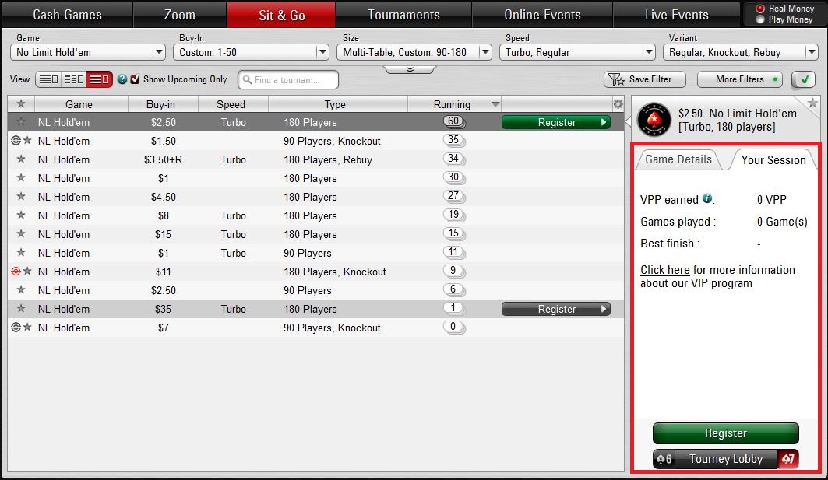This screenshot has width=828, height=480.
Task: Select the second list view layout icon
Action: click(x=74, y=79)
